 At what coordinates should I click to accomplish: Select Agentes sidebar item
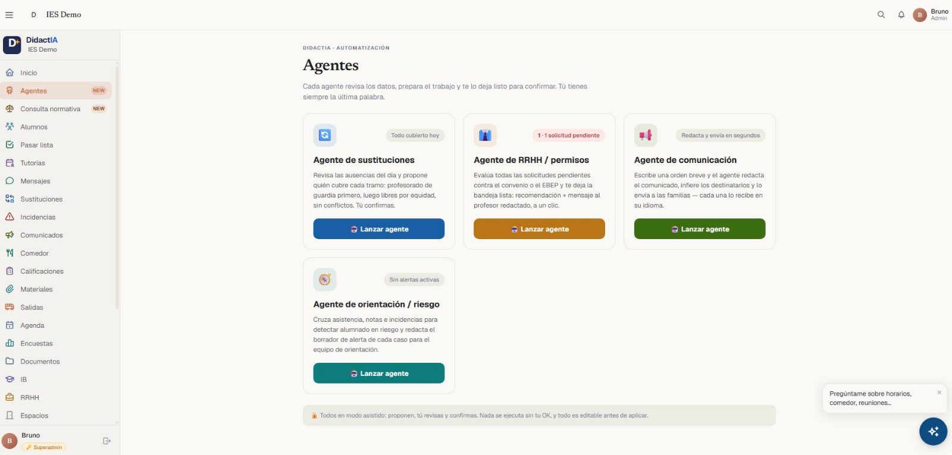pos(56,90)
